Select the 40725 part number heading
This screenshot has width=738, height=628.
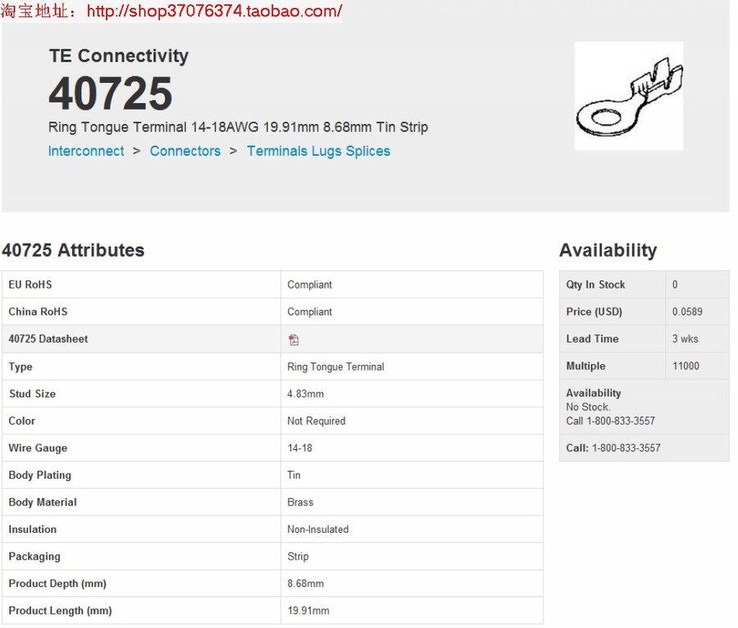(x=111, y=93)
